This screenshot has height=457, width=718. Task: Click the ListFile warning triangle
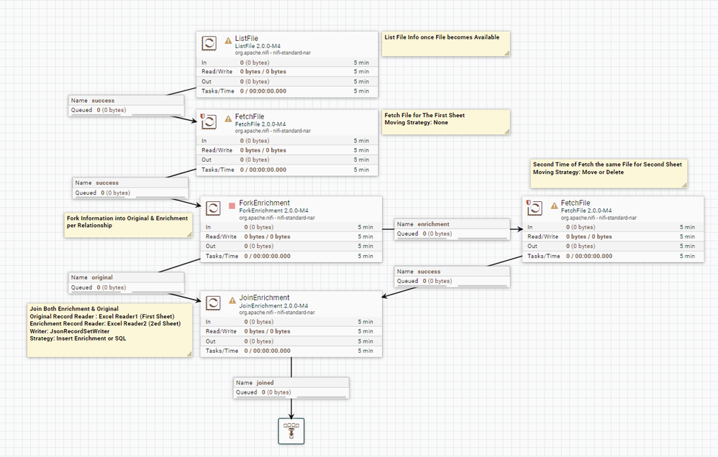[x=228, y=41]
